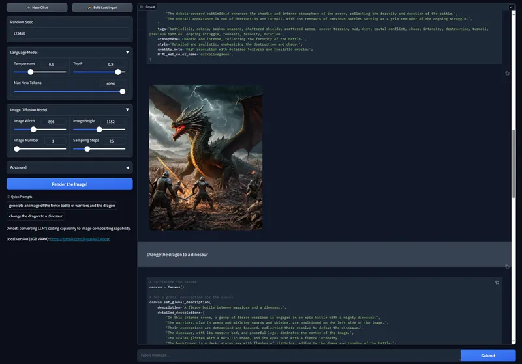Click the Image Number value box
This screenshot has width=522, height=364.
point(55,141)
